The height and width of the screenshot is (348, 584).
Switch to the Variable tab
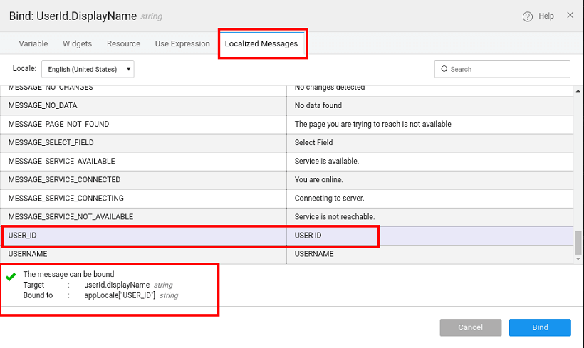(33, 43)
